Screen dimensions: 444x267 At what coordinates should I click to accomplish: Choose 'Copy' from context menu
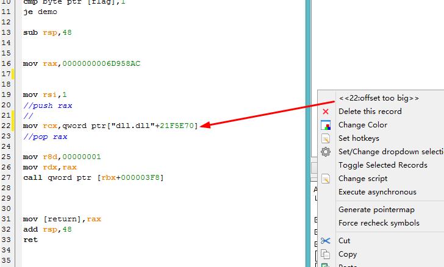pos(348,254)
